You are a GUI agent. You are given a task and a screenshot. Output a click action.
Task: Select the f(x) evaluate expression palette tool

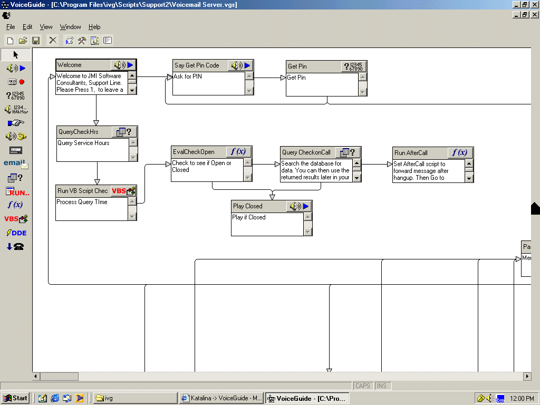pyautogui.click(x=15, y=205)
